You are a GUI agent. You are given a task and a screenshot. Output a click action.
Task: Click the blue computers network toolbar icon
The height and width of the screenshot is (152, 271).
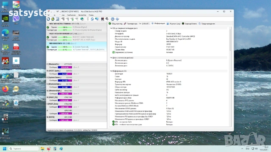click(x=97, y=19)
